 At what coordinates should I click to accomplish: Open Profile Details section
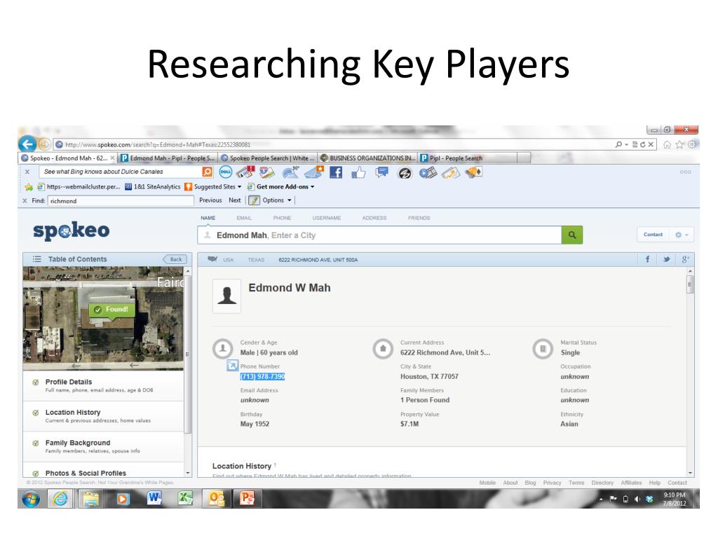104,386
